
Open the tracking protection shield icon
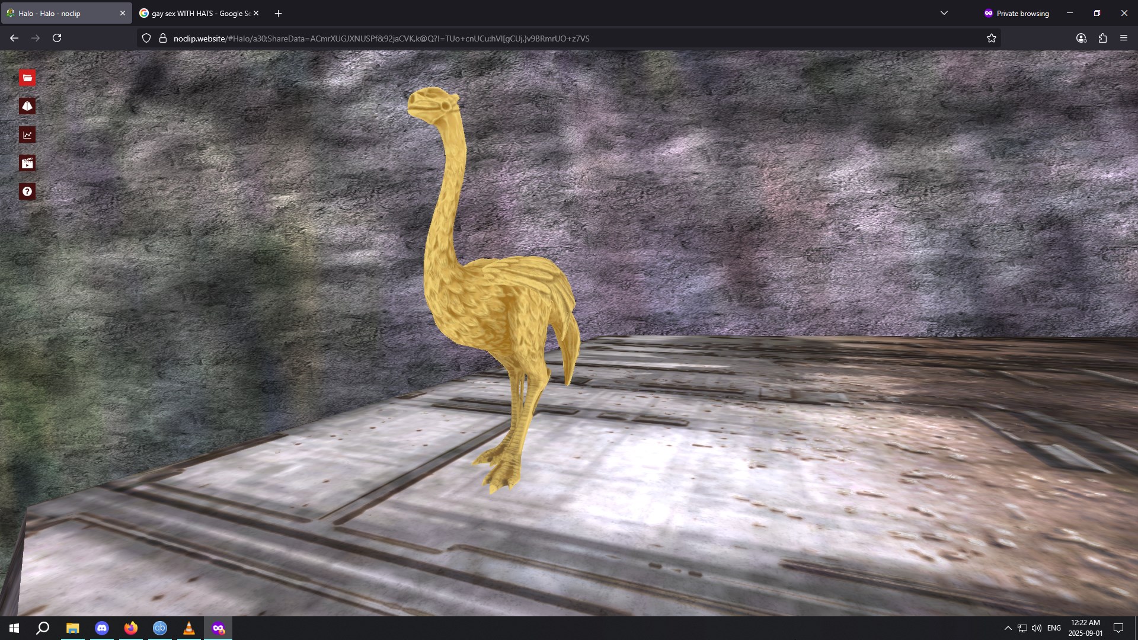[x=146, y=38]
